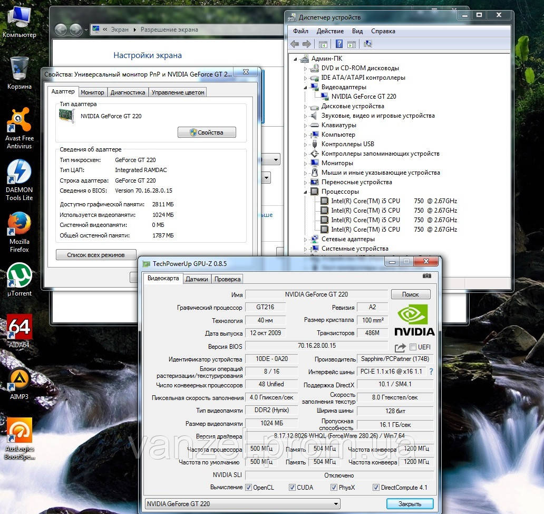Open the GPU selection dropdown in GPU-Z
This screenshot has width=544, height=514.
(242, 503)
